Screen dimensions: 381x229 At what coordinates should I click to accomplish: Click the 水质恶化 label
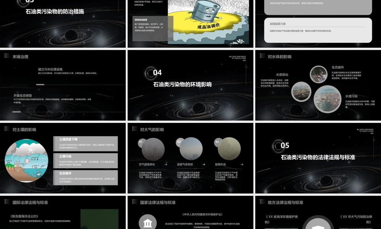(x=282, y=75)
